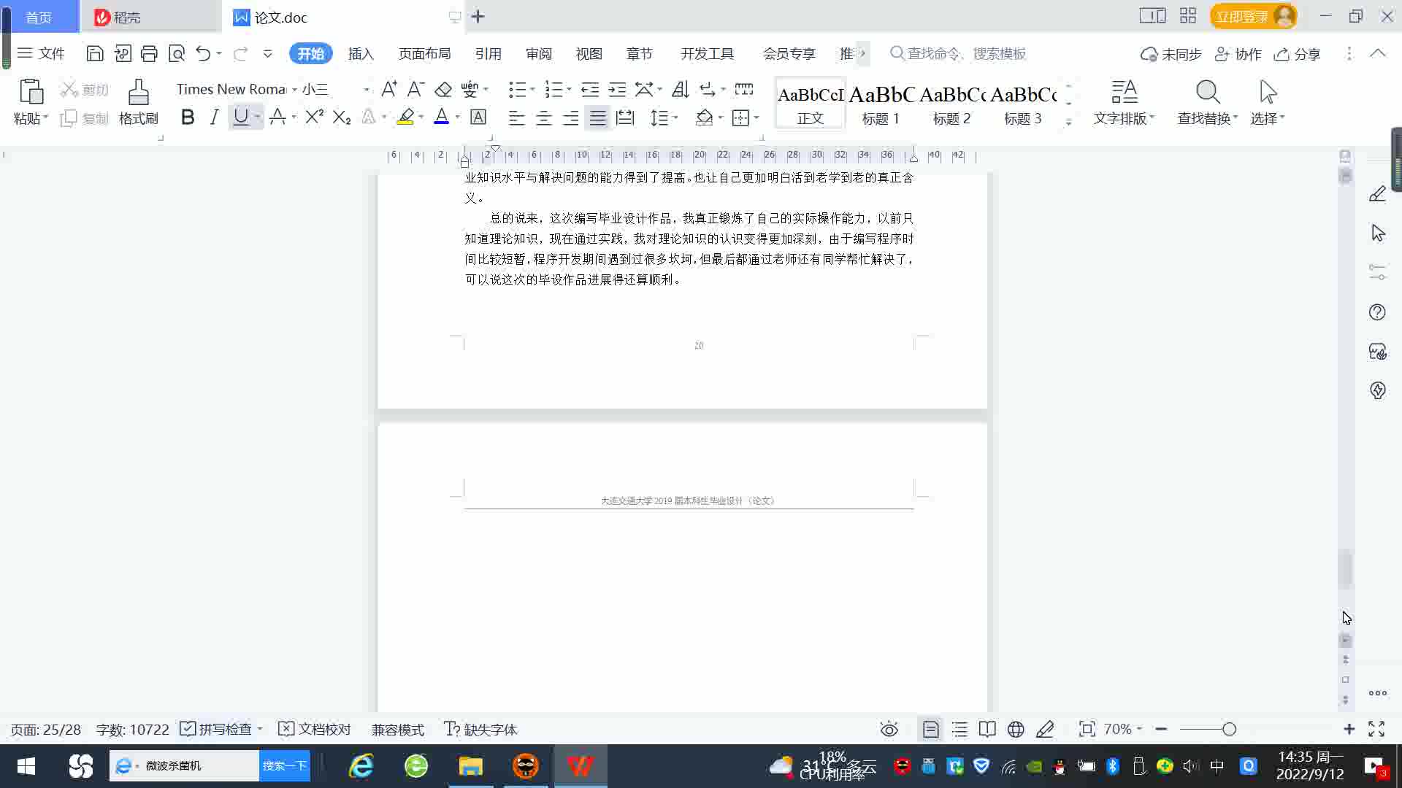
Task: Click the search command box
Action: coord(958,53)
